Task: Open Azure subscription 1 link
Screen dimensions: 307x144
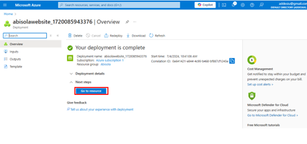Action: pos(110,60)
